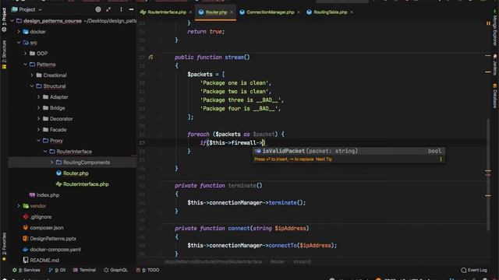Switch to the ConnectionManager.php editor tab
The width and height of the screenshot is (499, 280).
(x=267, y=12)
